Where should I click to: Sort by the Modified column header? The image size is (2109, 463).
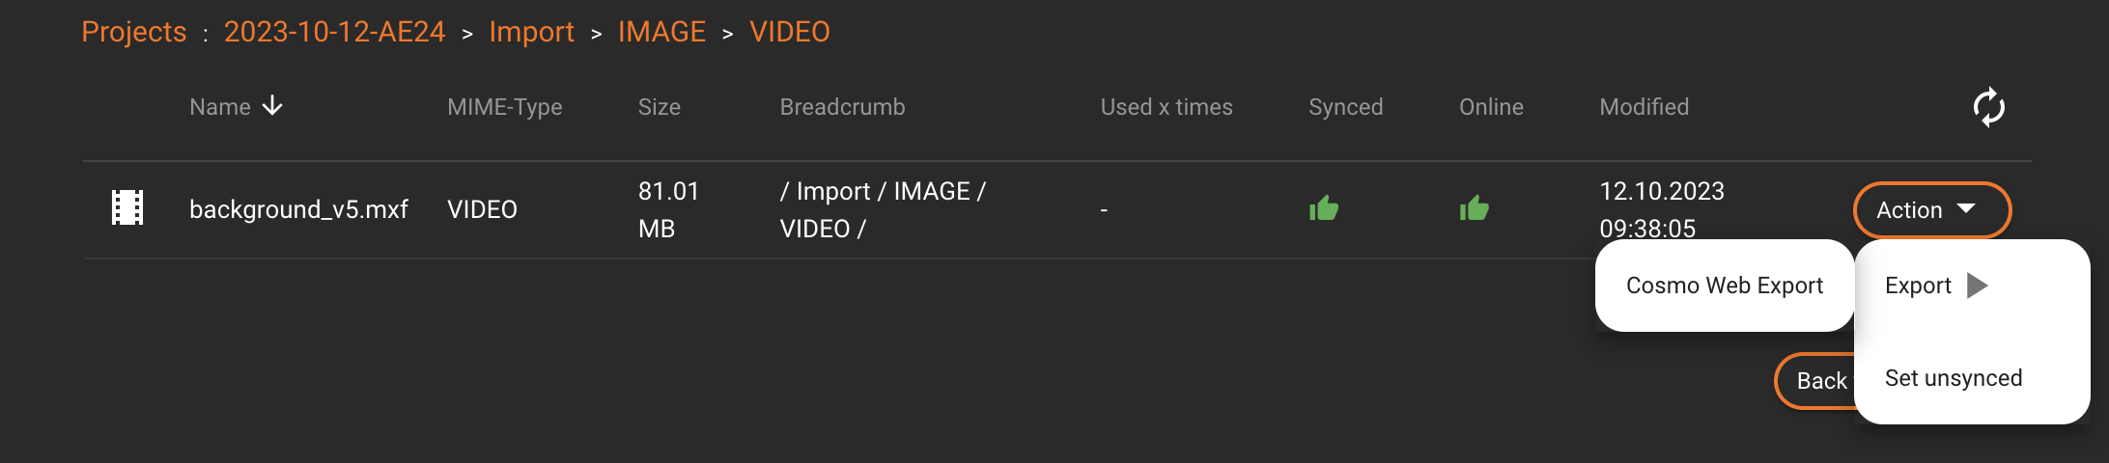(1644, 107)
